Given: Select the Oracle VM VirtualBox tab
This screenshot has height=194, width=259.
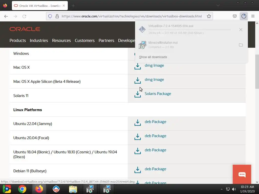Looking at the screenshot, I should click(40, 6).
